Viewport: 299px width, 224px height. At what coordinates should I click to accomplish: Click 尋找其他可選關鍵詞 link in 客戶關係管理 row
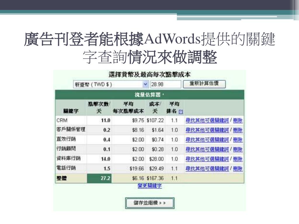click(x=207, y=130)
